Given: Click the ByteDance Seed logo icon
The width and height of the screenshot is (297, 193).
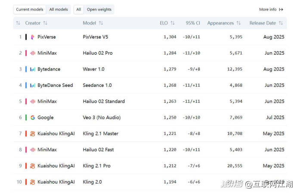Looking at the screenshot, I should click(33, 85).
